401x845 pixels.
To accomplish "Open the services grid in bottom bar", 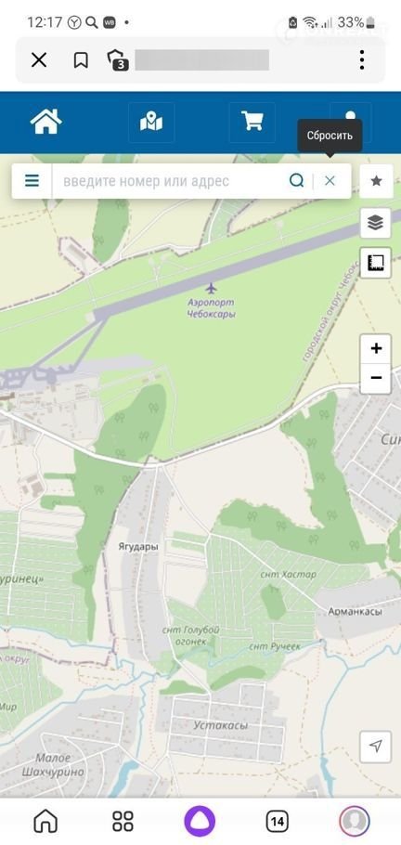I will [123, 822].
